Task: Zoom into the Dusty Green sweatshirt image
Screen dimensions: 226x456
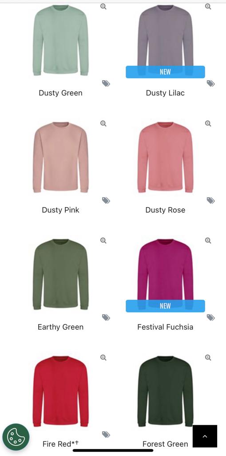Action: click(103, 6)
